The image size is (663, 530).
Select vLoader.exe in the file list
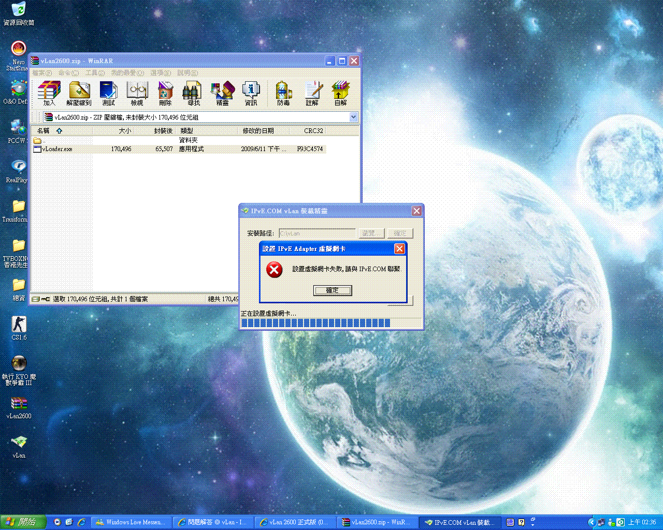pos(57,149)
